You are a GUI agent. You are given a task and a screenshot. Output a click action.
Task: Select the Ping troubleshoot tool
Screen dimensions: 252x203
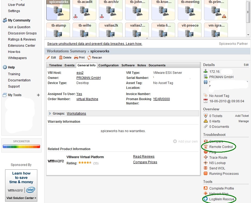[214, 152]
